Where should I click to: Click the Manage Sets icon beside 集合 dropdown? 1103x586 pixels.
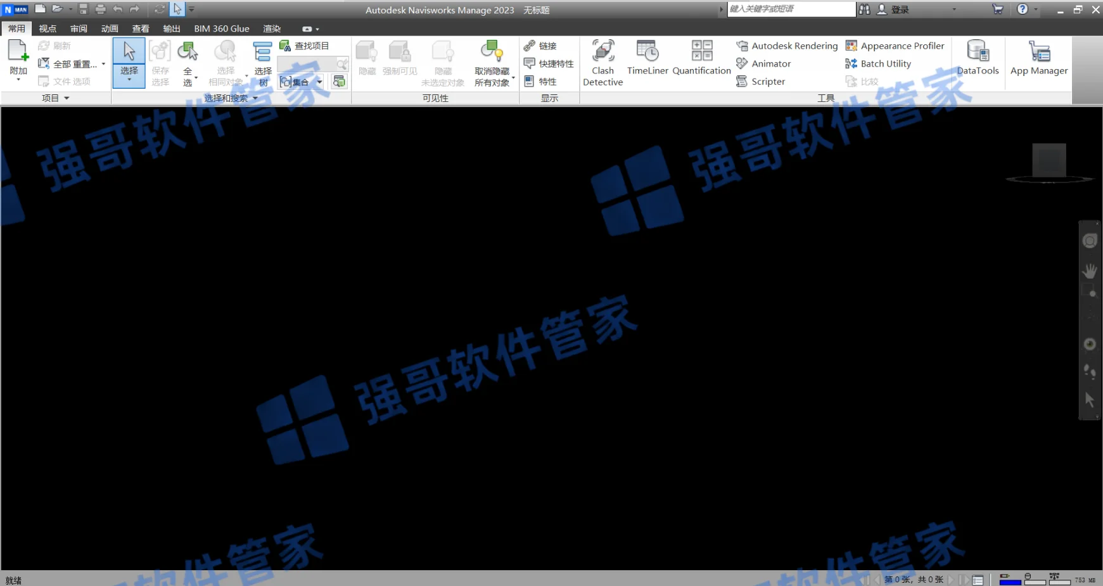340,81
